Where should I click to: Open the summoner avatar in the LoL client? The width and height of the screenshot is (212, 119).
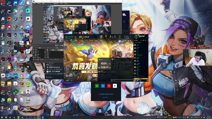click(136, 36)
